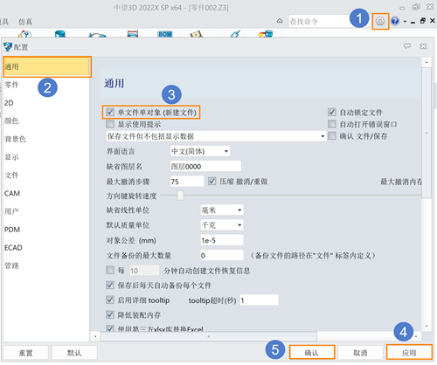Click the 方向键旋转速度 slider handle
Image resolution: width=437 pixels, height=365 pixels.
pyautogui.click(x=180, y=196)
